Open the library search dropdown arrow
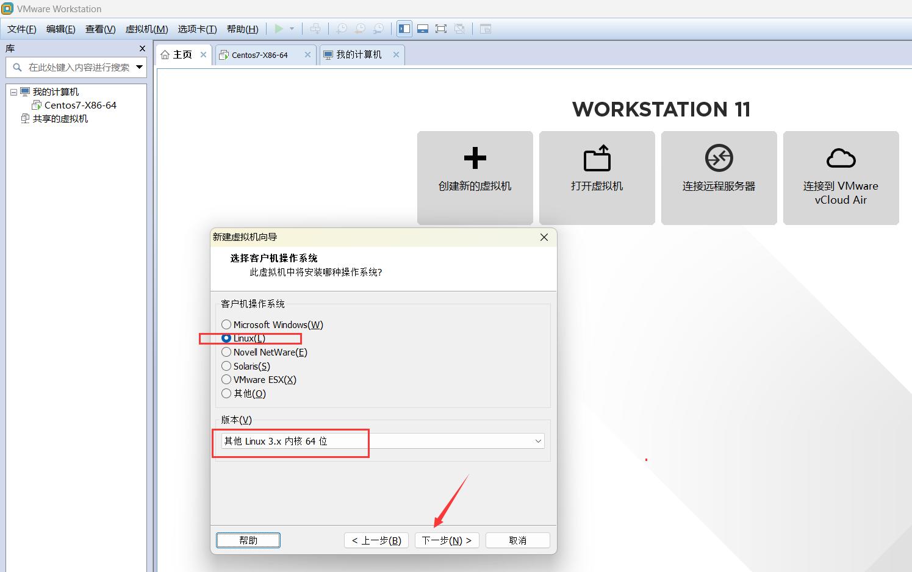912x572 pixels. [139, 67]
